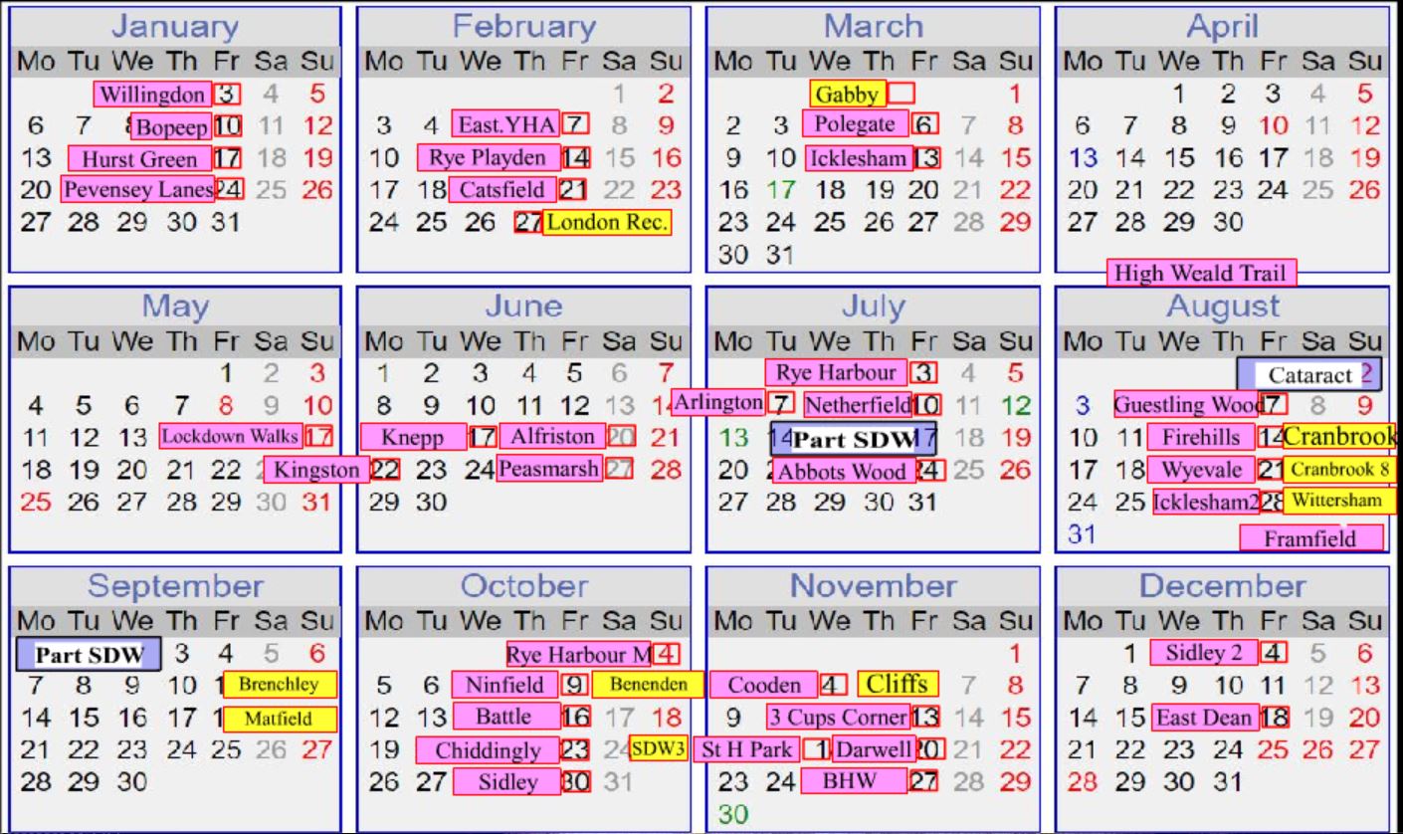Click the Cooden event in November

pyautogui.click(x=764, y=685)
